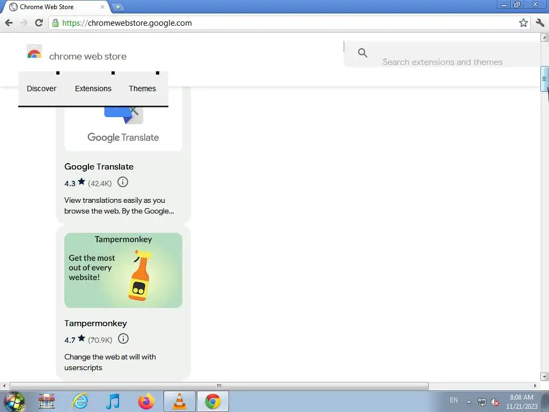Switch to the Themes tab

click(x=142, y=89)
